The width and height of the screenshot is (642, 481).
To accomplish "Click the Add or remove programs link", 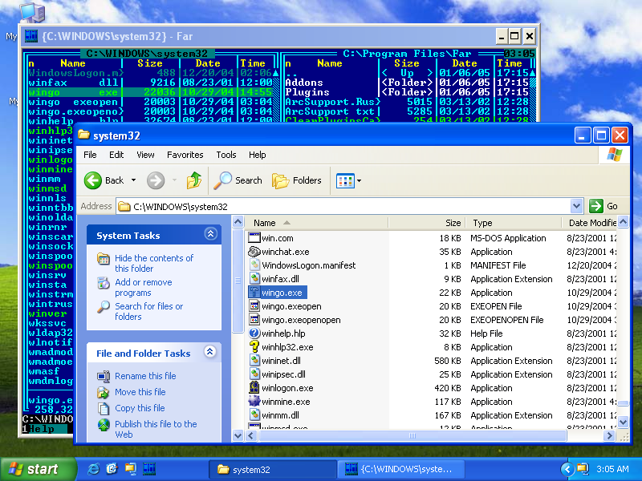I will 144,288.
